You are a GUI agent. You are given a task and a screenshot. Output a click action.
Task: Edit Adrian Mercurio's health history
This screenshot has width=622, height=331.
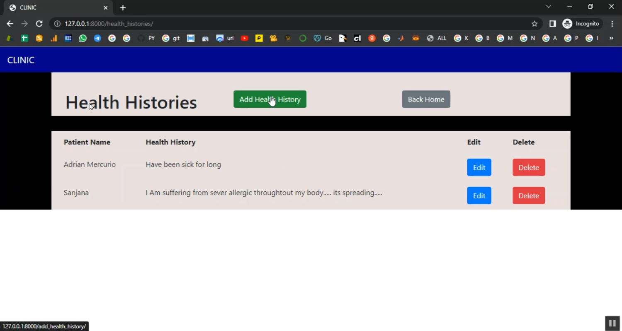(479, 167)
